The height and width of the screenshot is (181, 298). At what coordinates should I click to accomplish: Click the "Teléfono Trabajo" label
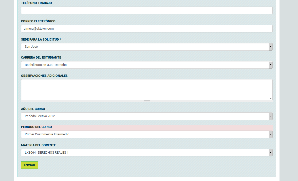pyautogui.click(x=36, y=3)
